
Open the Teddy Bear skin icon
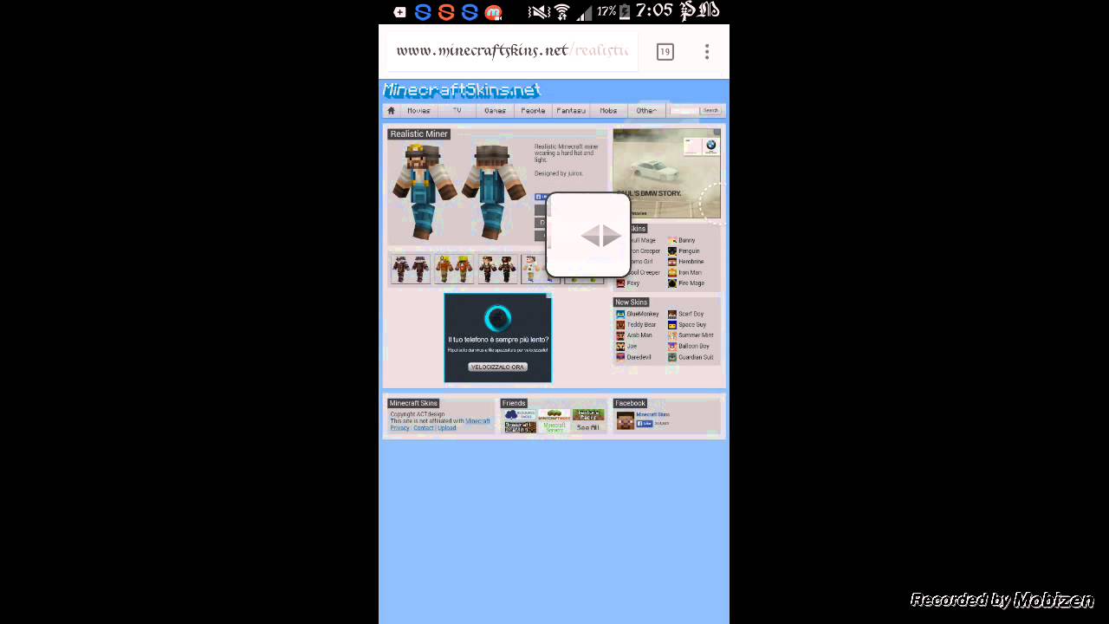point(620,325)
